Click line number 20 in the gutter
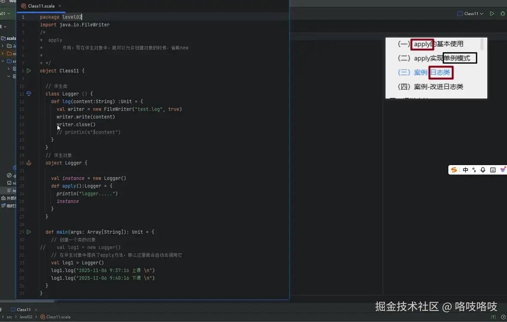The height and width of the screenshot is (322, 507). [x=22, y=163]
